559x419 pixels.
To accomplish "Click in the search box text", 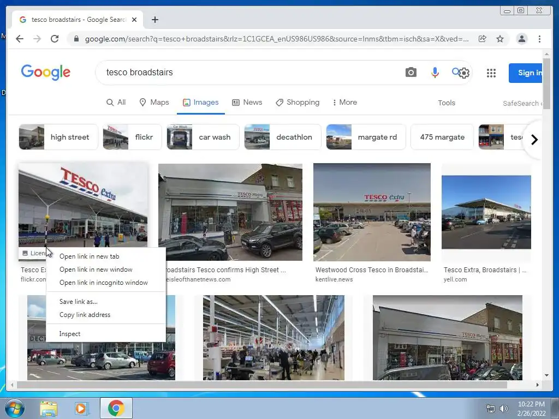I will click(139, 73).
